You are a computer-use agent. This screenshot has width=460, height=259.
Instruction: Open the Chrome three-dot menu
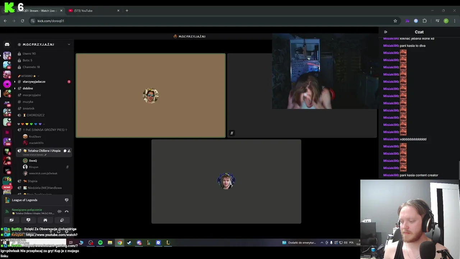pyautogui.click(x=455, y=21)
